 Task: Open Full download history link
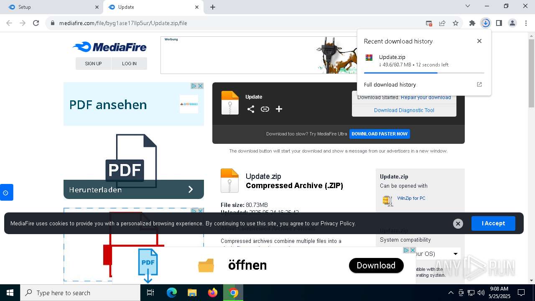(390, 84)
